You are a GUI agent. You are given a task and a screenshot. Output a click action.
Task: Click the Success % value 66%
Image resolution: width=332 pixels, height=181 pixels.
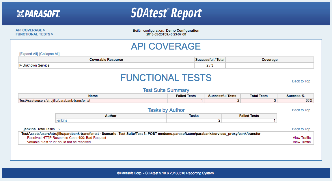click(x=309, y=101)
